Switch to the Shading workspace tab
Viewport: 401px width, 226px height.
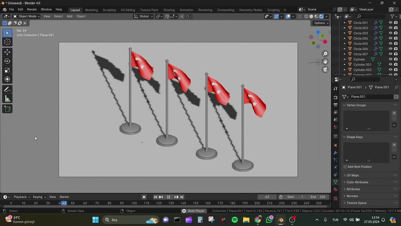click(169, 10)
